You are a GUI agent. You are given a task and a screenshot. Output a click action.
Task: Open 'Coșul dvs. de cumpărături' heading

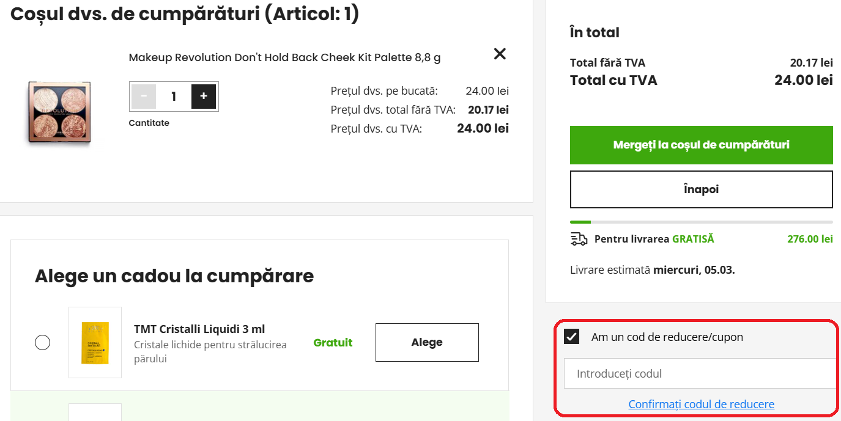pyautogui.click(x=183, y=13)
